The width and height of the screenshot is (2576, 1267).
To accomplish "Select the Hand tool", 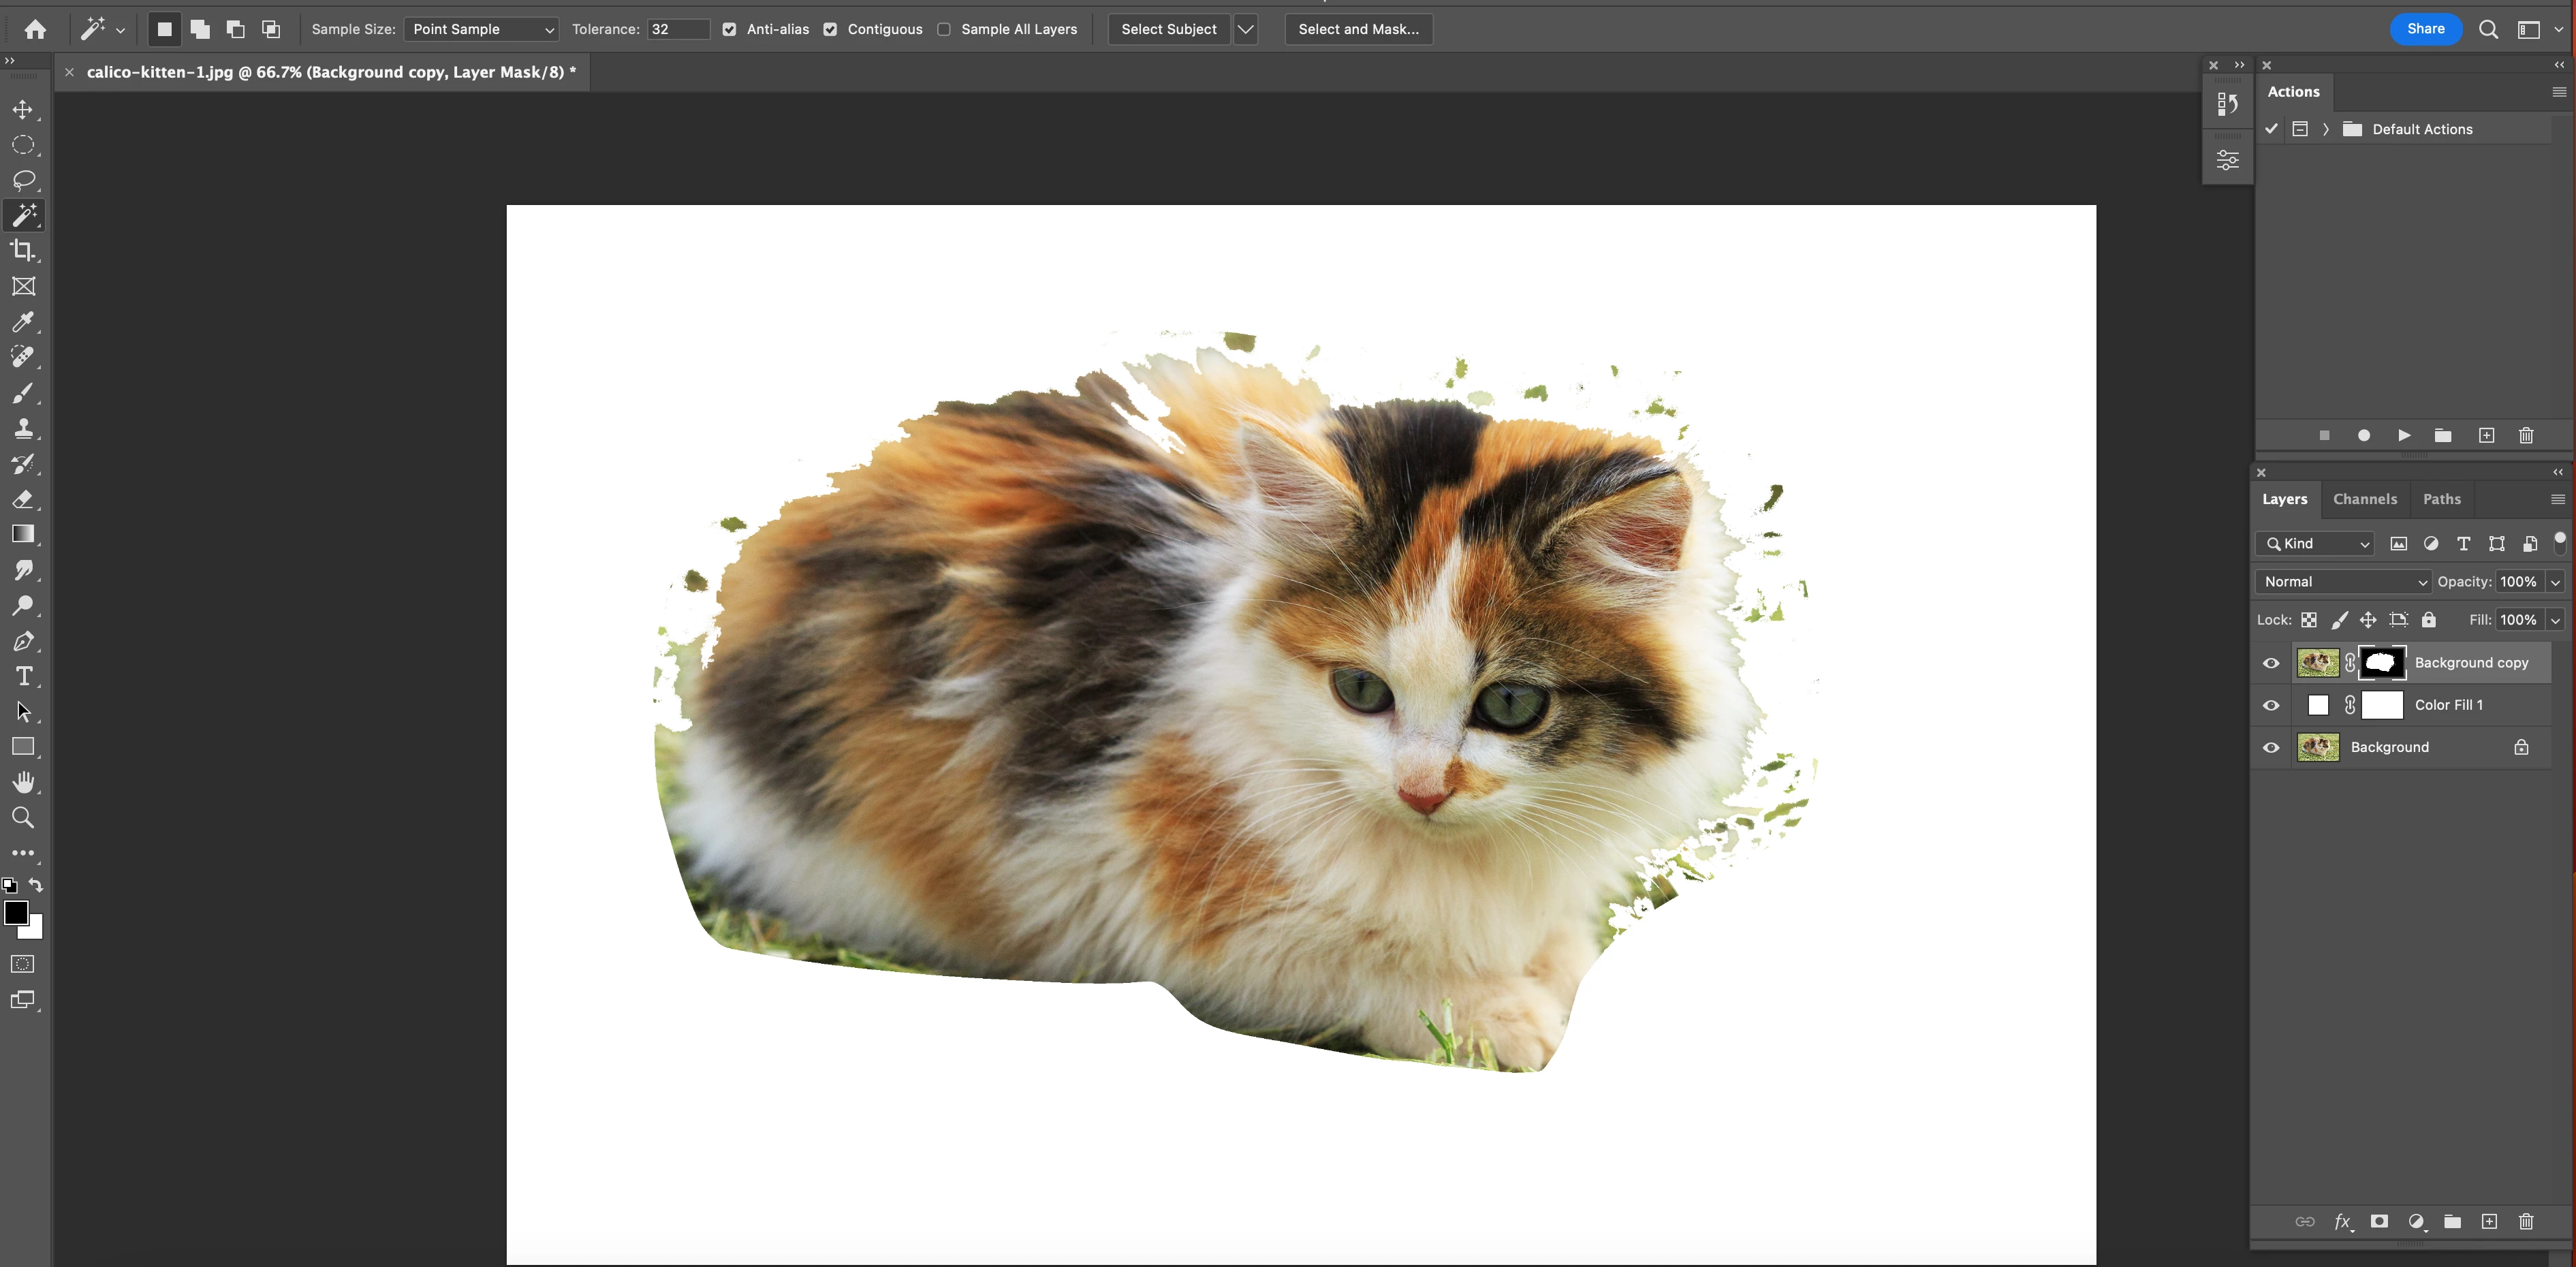I will pos(23,782).
